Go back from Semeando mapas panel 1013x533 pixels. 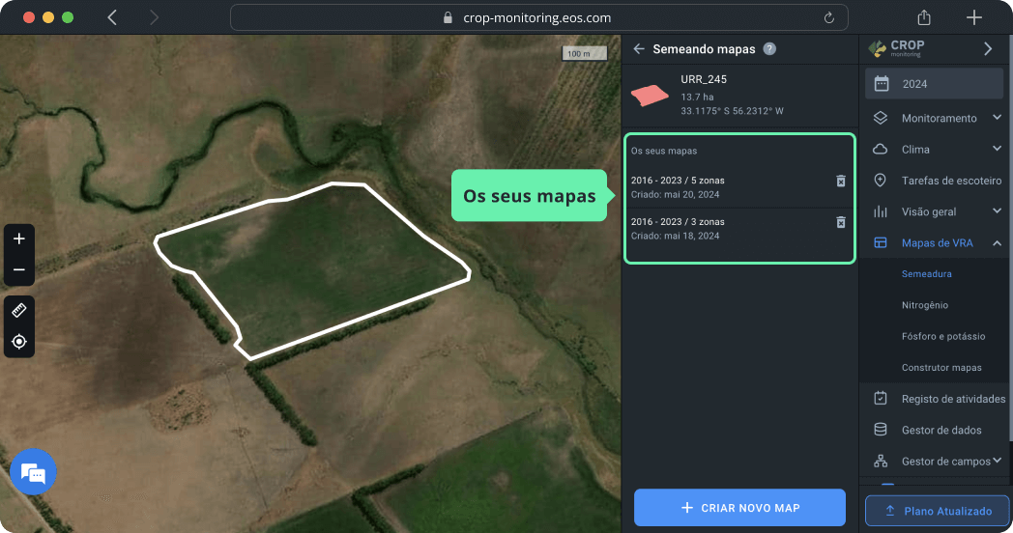[639, 48]
